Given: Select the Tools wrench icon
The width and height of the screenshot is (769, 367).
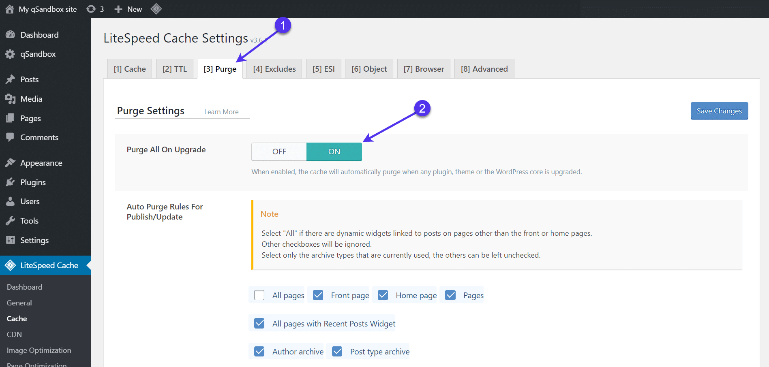Looking at the screenshot, I should click(x=11, y=221).
